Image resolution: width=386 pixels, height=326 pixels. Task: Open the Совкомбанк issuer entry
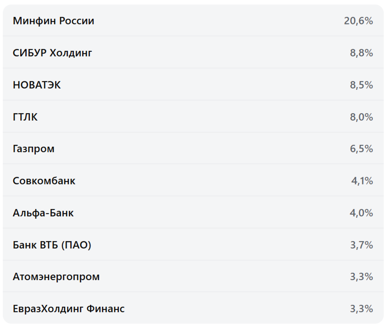[x=44, y=181]
